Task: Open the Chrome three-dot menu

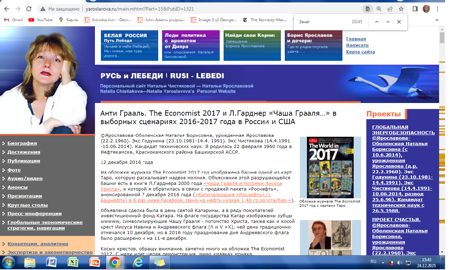Action: pos(438,9)
